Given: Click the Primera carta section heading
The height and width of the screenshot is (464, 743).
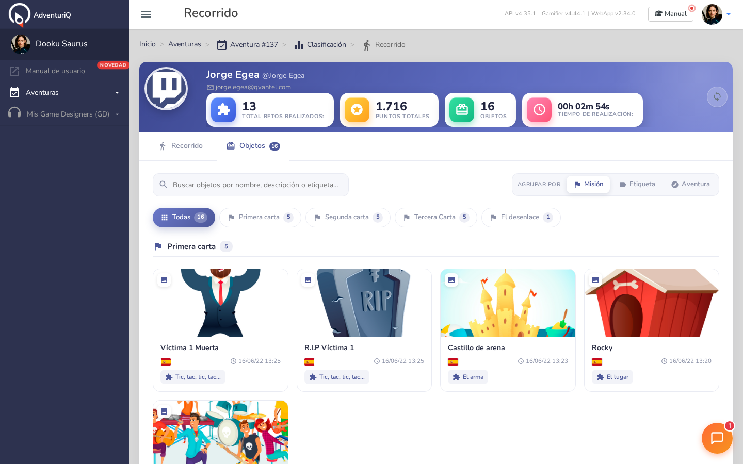Looking at the screenshot, I should (x=191, y=246).
